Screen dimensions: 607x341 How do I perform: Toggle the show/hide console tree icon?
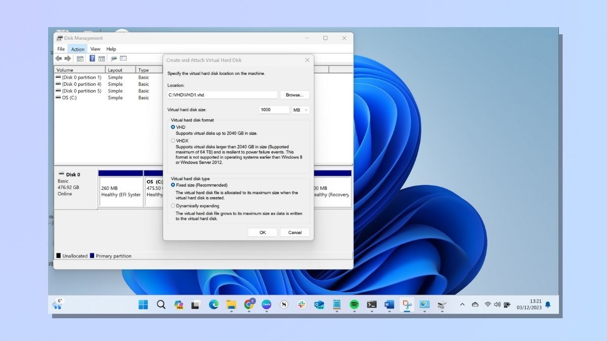pyautogui.click(x=80, y=59)
